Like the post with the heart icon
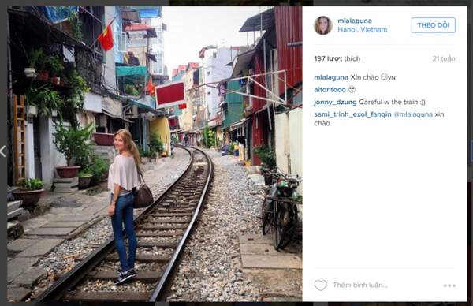 [x=320, y=285]
